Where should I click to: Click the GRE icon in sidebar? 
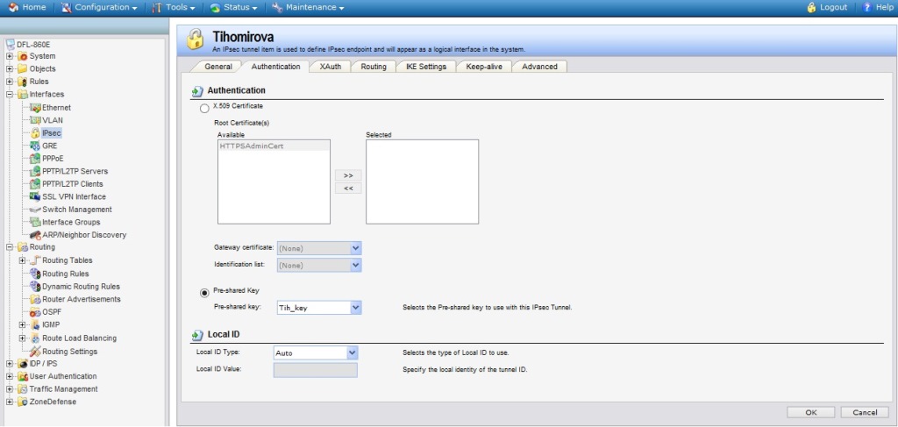(x=35, y=146)
